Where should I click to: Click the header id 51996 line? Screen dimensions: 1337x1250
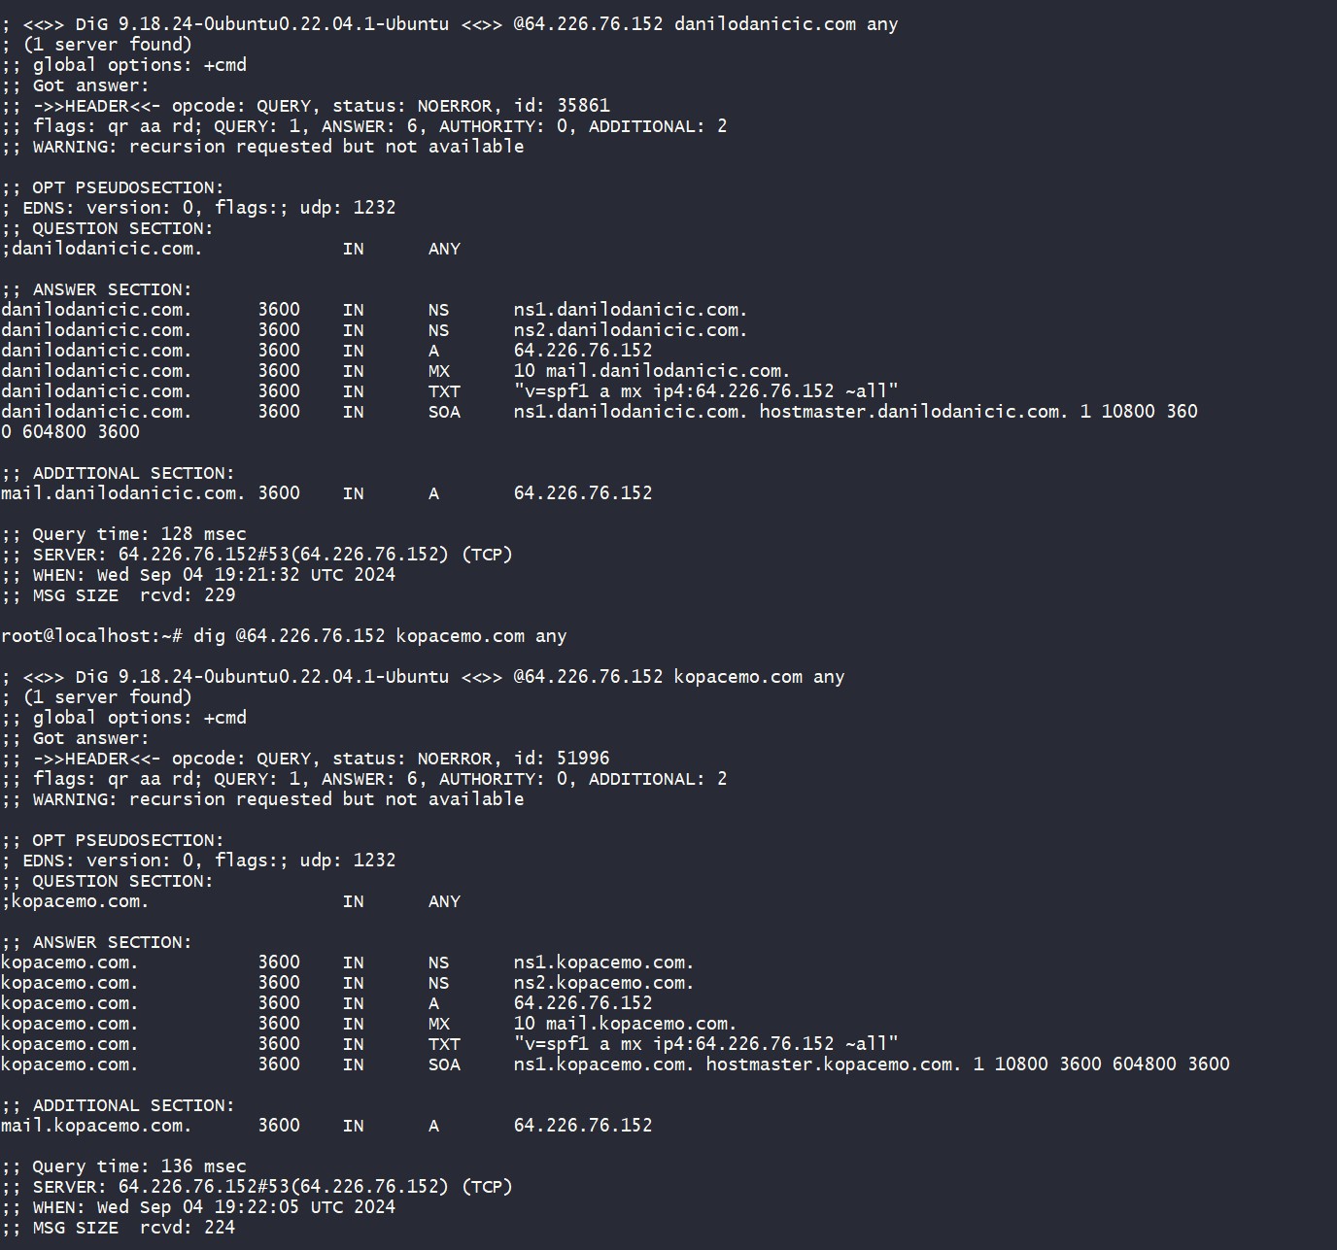(x=306, y=759)
